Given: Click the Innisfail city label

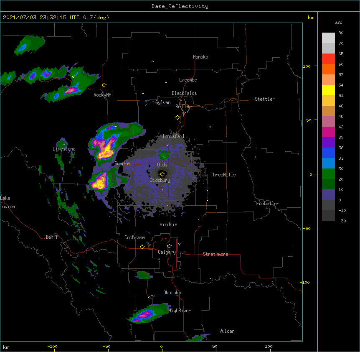Looking at the screenshot, I should [x=173, y=136].
